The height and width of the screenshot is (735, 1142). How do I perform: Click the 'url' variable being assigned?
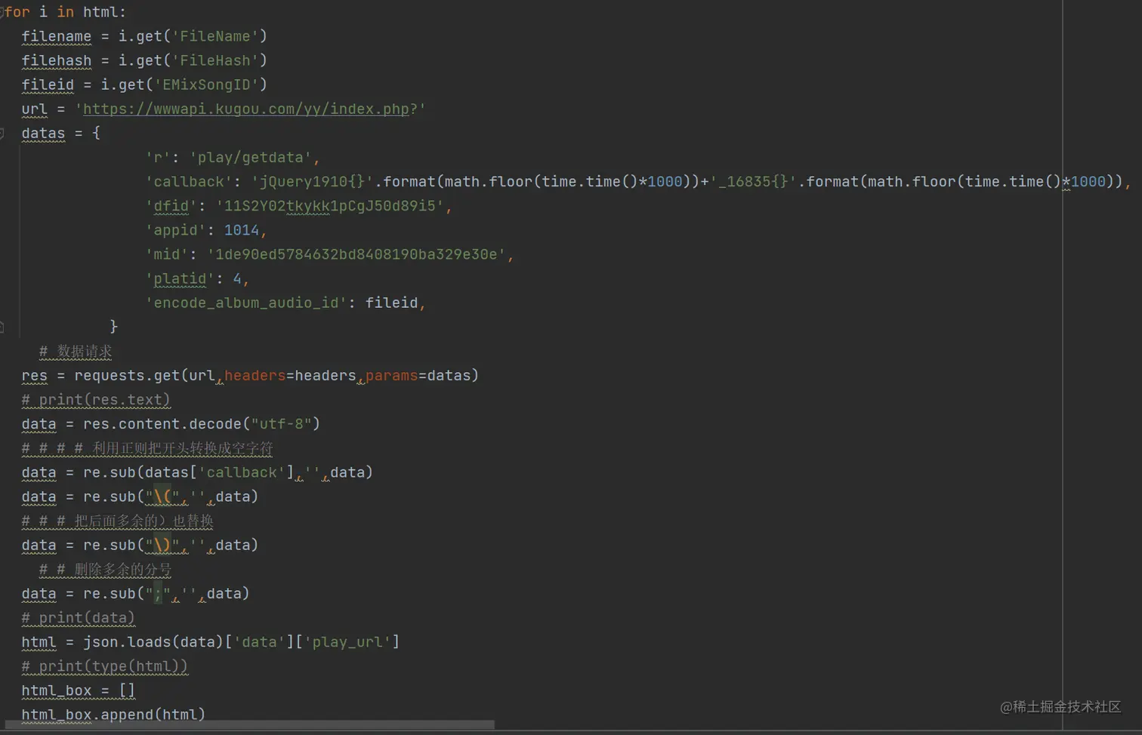(x=34, y=109)
